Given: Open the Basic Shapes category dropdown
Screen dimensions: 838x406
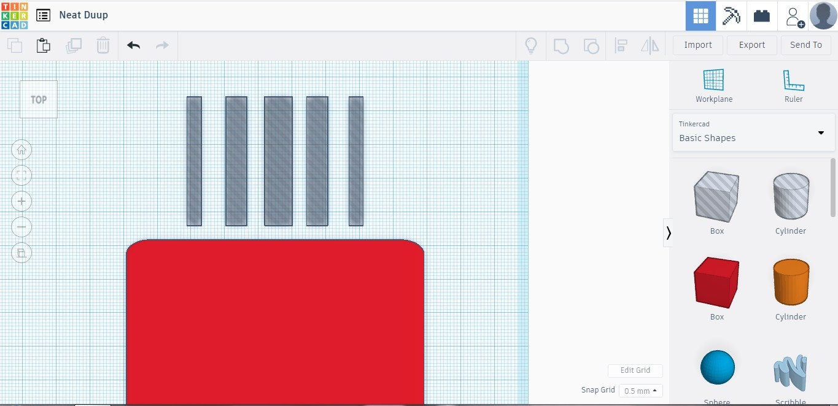Looking at the screenshot, I should click(753, 132).
